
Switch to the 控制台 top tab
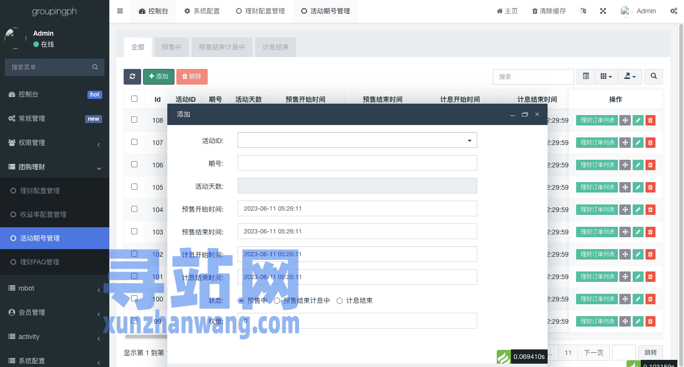(153, 11)
